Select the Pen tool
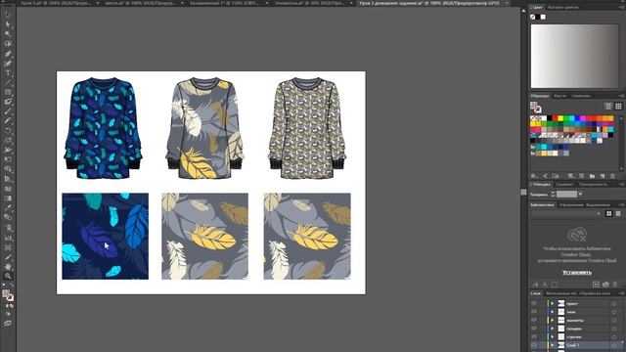The height and width of the screenshot is (352, 626). [x=8, y=54]
